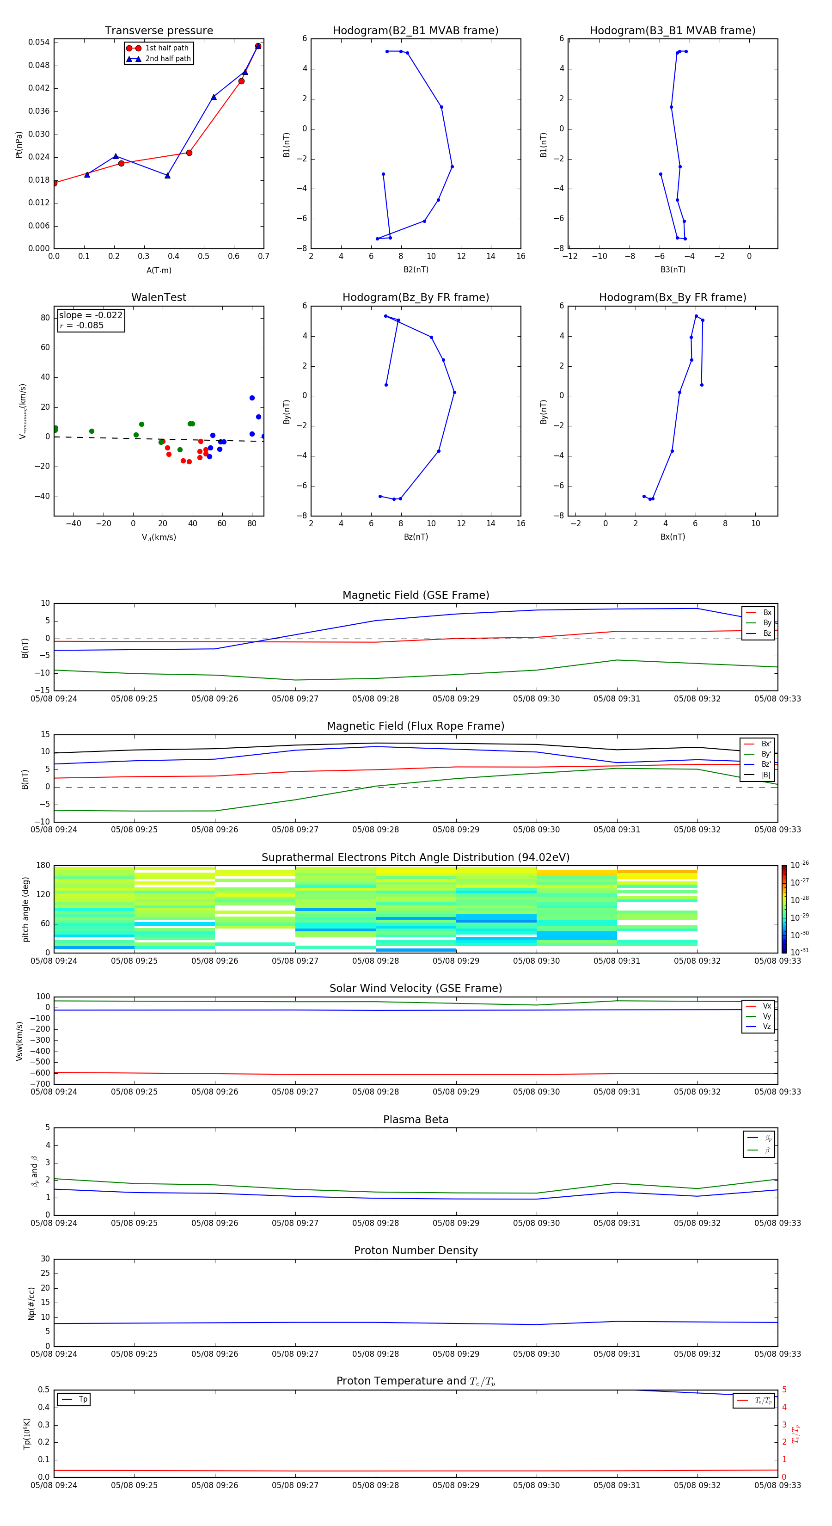Viewport: 832px width, 1526px height.
Task: Select 'Vx' in solar wind legend
Action: (759, 1006)
